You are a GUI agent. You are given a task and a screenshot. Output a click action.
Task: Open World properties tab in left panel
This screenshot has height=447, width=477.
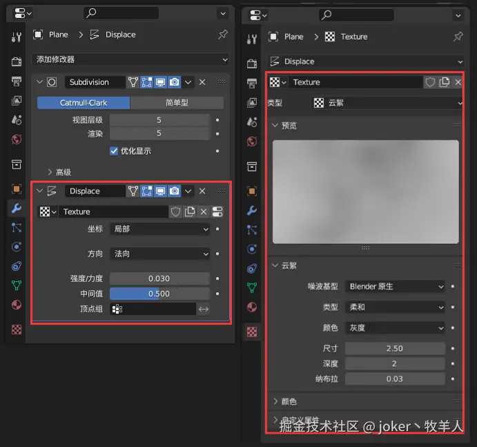pyautogui.click(x=17, y=140)
